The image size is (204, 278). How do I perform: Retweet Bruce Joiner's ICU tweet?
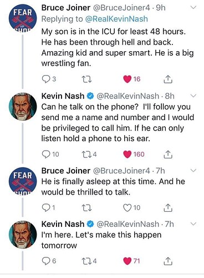pos(86,79)
